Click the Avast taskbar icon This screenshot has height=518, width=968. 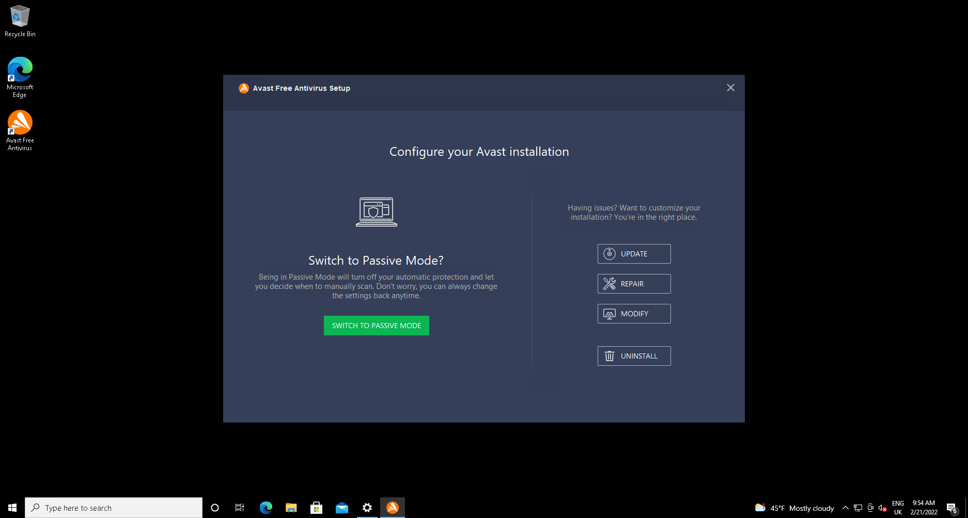393,508
